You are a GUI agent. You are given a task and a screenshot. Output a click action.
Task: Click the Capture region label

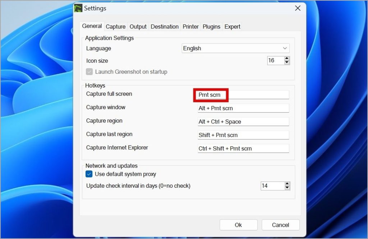tap(104, 121)
